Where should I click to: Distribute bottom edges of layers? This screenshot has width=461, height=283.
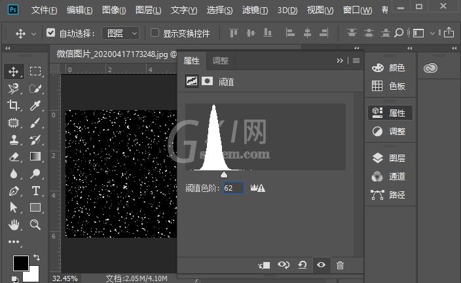coord(386,33)
